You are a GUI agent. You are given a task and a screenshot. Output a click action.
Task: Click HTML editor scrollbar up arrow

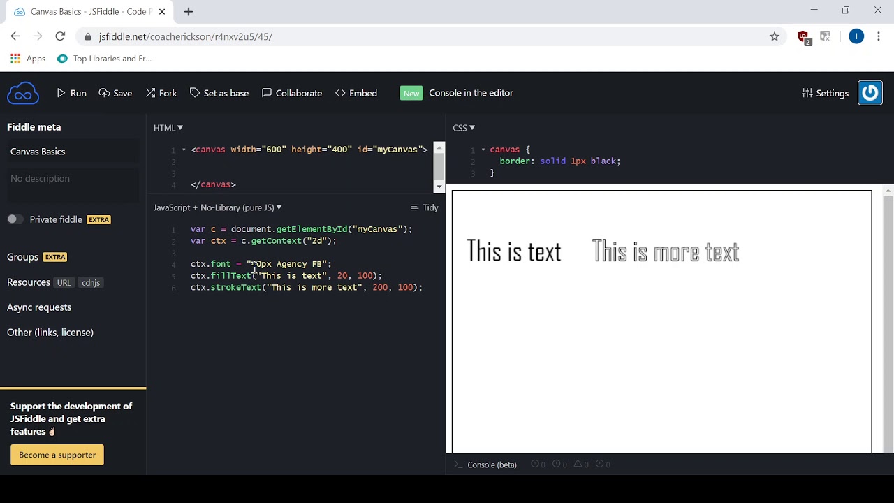tap(439, 147)
